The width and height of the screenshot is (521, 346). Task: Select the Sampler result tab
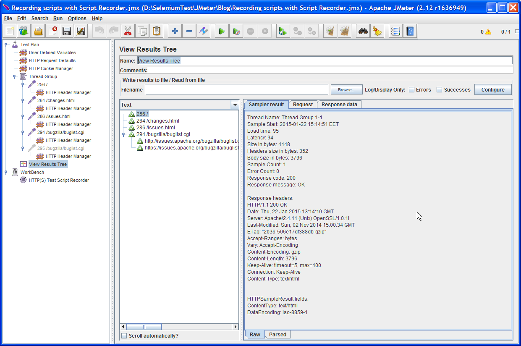(x=266, y=105)
